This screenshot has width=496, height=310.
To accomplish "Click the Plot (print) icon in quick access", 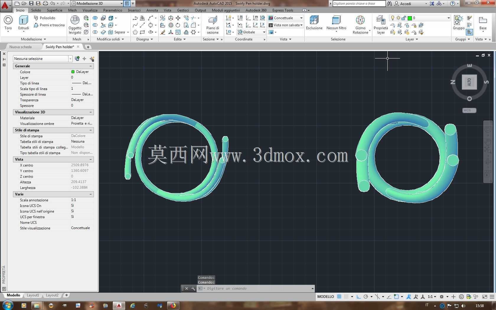I will pyautogui.click(x=45, y=4).
